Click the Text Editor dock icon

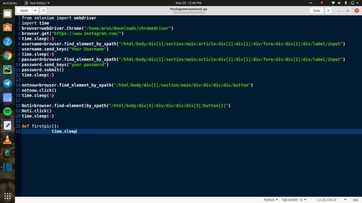coord(7,125)
